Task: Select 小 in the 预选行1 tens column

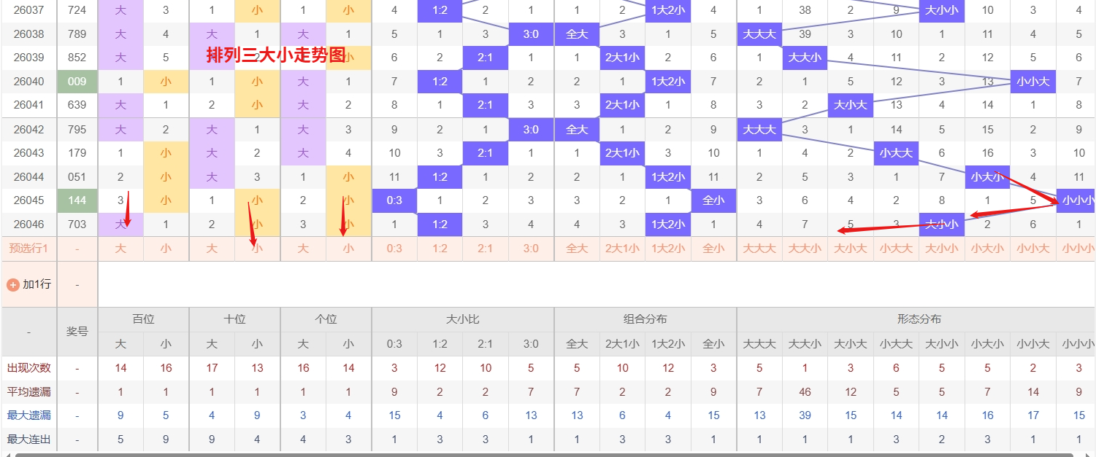Action: point(257,249)
